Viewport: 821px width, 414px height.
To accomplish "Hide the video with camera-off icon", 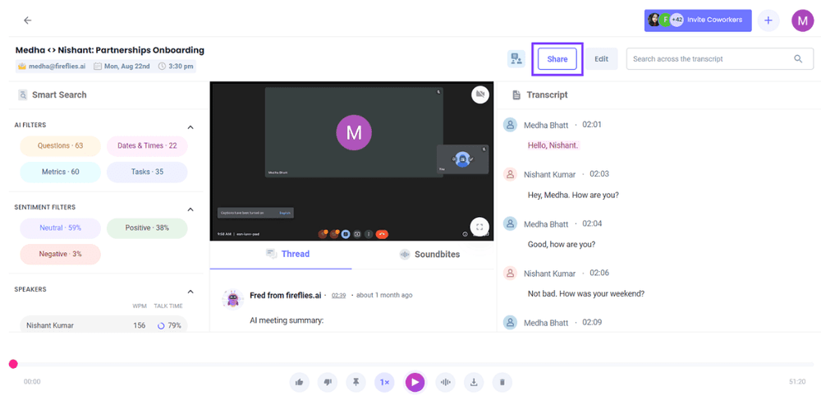I will coord(480,94).
